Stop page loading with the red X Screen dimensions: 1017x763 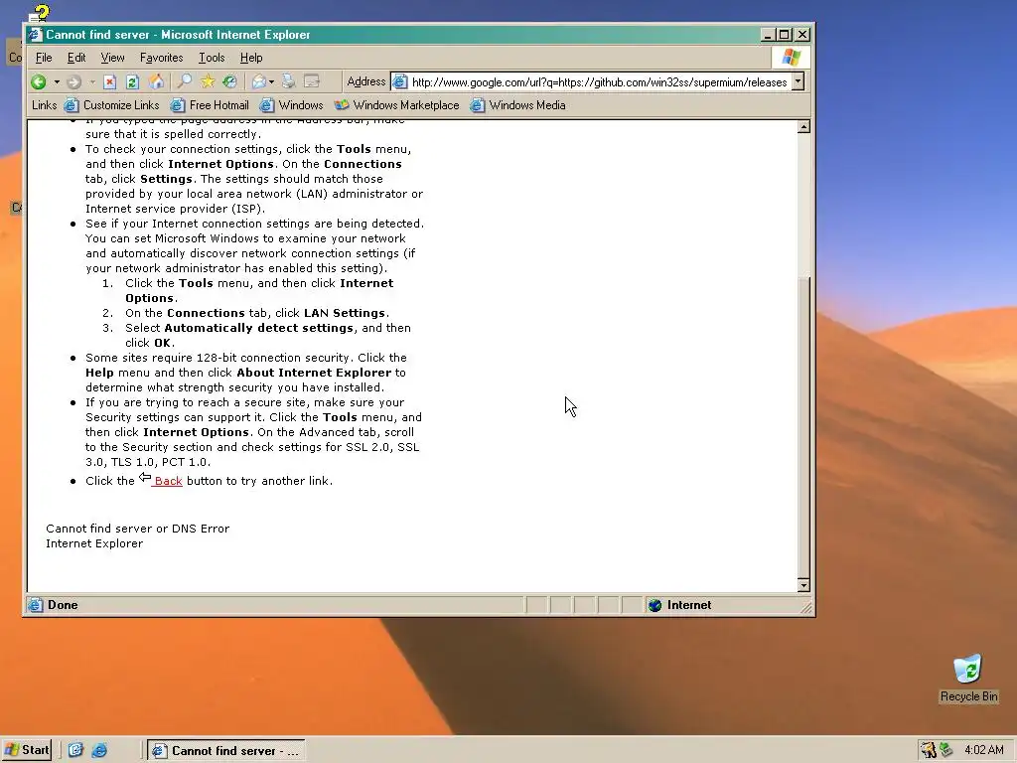coord(109,81)
